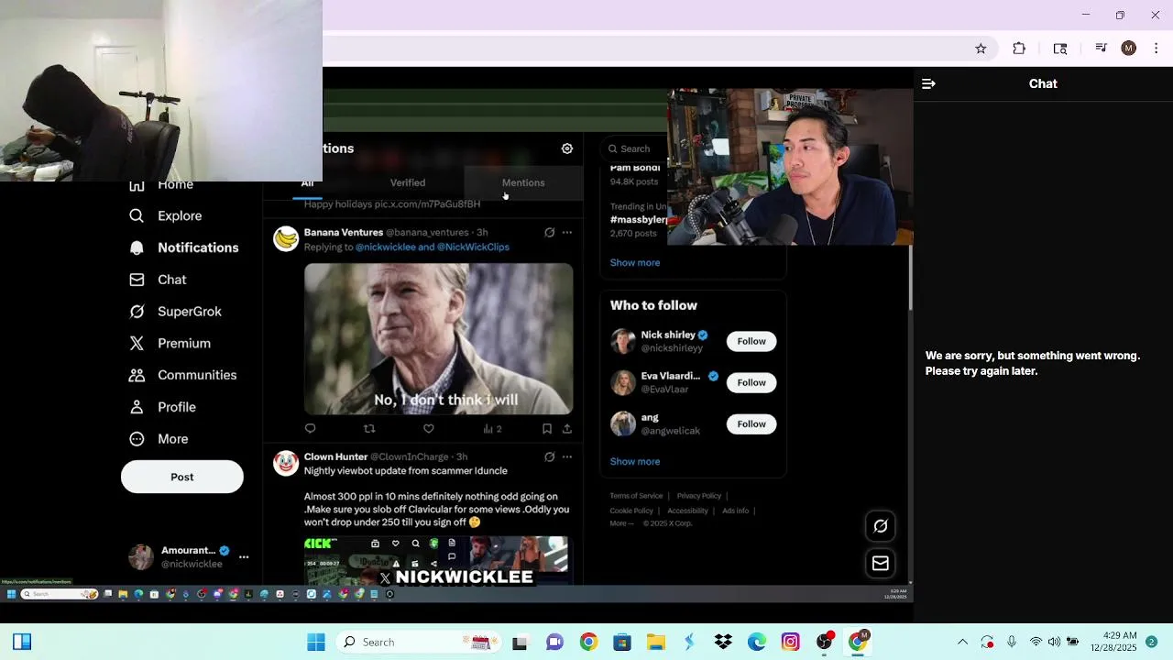Open File Explorer from the taskbar

tap(655, 642)
